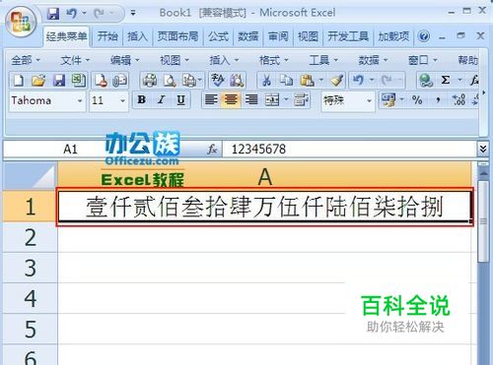The image size is (493, 365).
Task: Click the Undo arrow in the classic toolbar
Action: tap(359, 81)
